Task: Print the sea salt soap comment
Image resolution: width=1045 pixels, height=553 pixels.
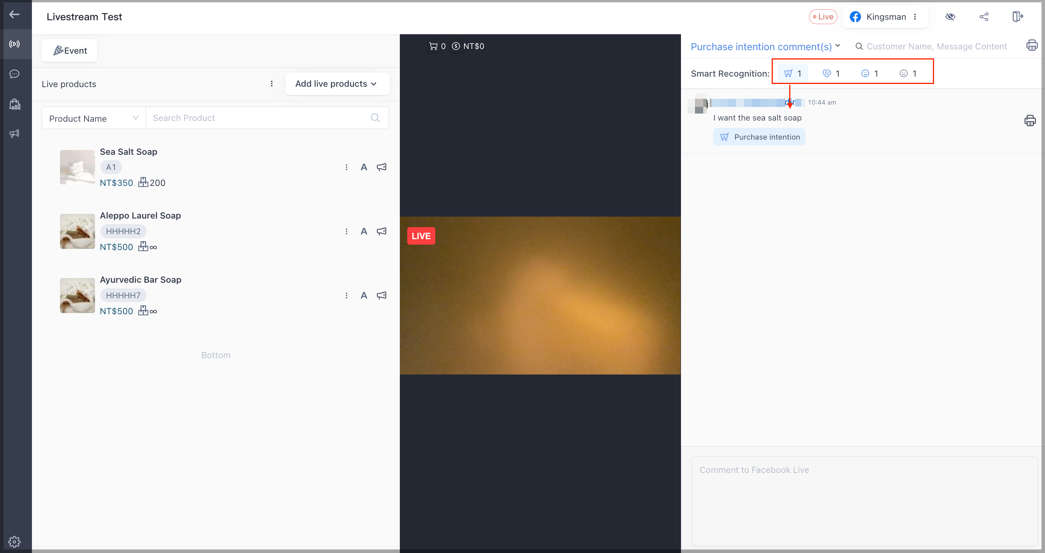Action: 1030,121
